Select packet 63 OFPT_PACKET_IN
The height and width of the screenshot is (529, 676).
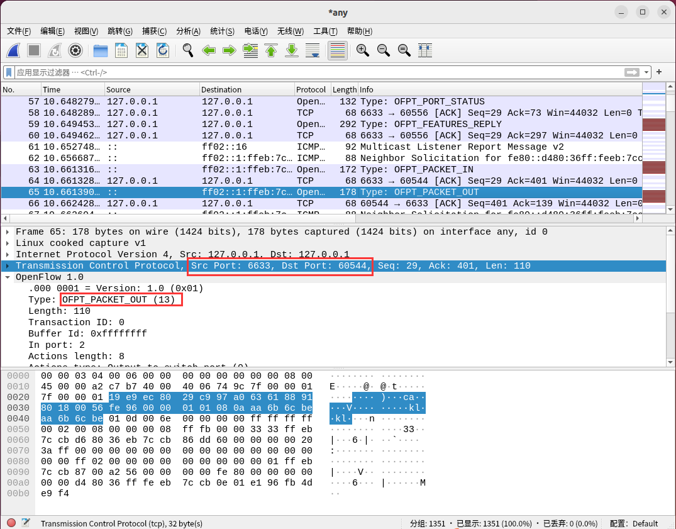[x=321, y=169]
